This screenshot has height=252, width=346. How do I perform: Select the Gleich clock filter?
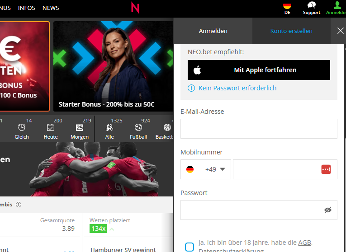pyautogui.click(x=22, y=129)
